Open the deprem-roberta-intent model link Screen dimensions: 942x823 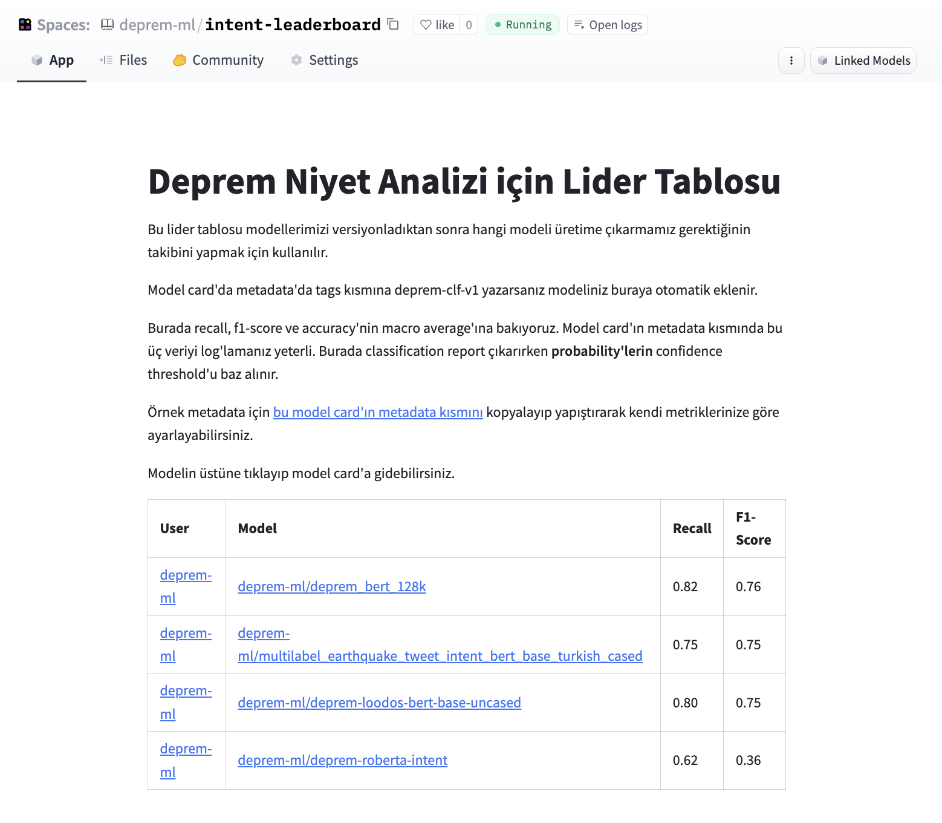click(x=342, y=761)
